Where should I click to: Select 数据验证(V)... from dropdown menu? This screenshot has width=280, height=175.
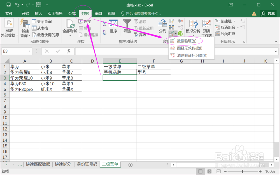(x=192, y=41)
